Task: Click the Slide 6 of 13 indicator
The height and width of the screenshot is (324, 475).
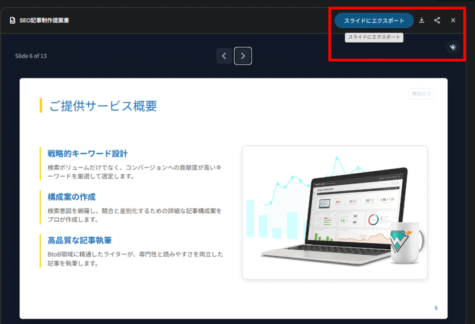Action: [31, 56]
